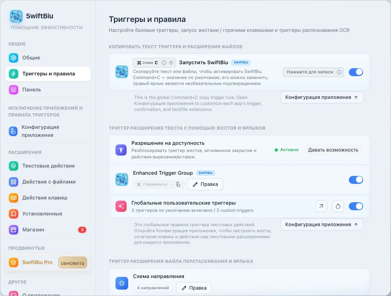This screenshot has height=296, width=391.
Task: Open the Общие gear icon in sidebar
Action: tap(14, 58)
